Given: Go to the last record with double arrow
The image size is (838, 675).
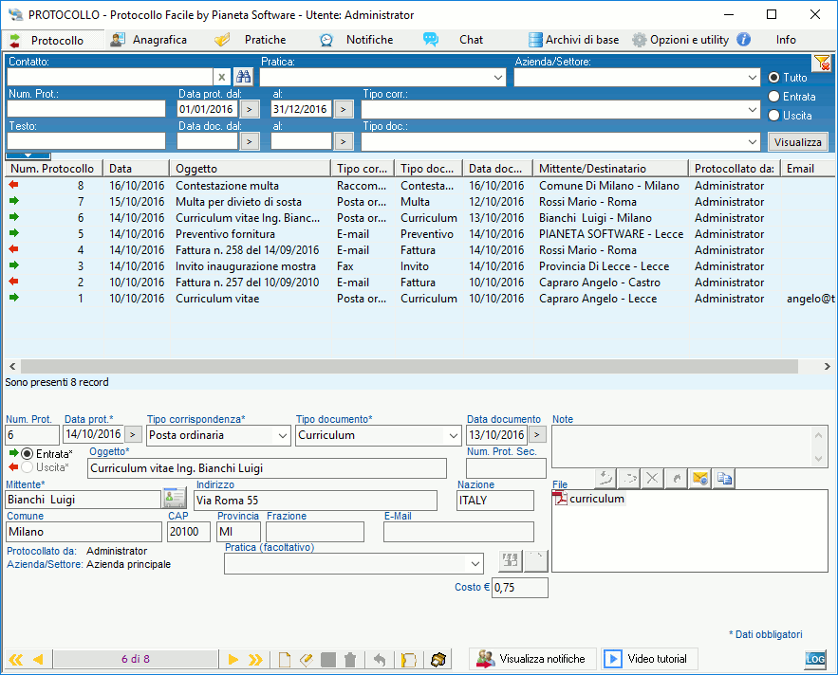Looking at the screenshot, I should click(x=256, y=659).
